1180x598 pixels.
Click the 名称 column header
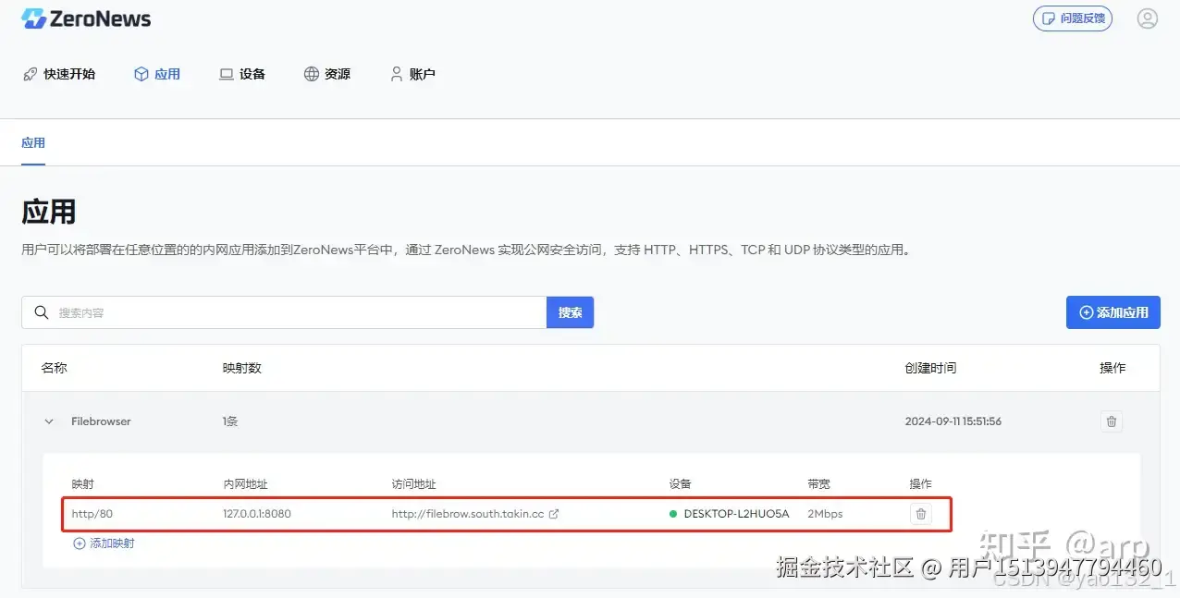pyautogui.click(x=55, y=368)
